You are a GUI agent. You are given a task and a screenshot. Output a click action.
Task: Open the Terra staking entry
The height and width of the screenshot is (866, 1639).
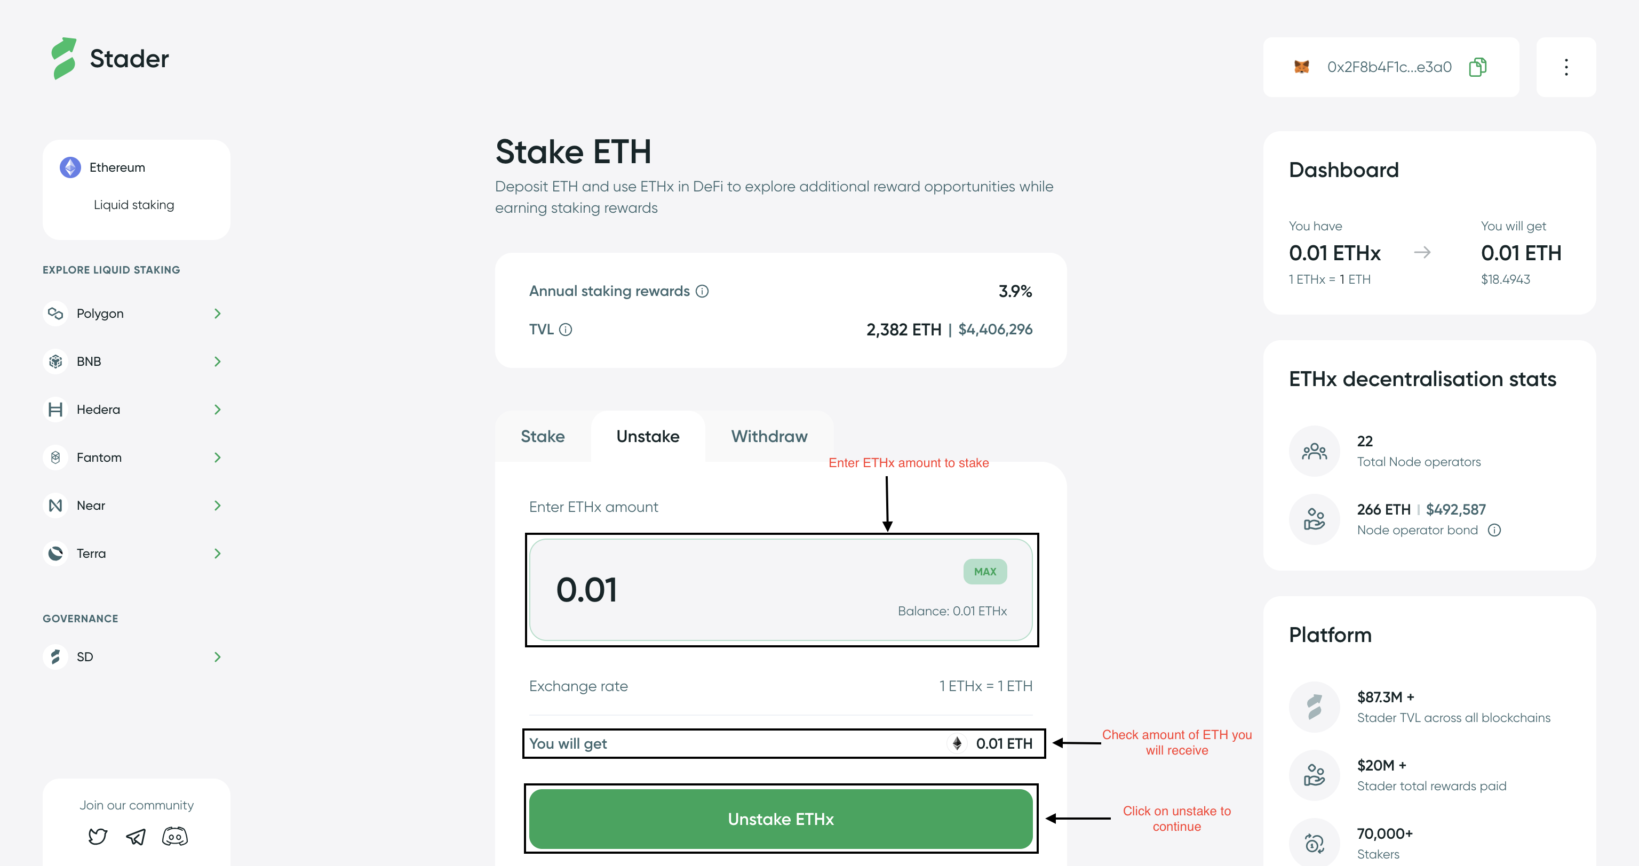tap(217, 553)
